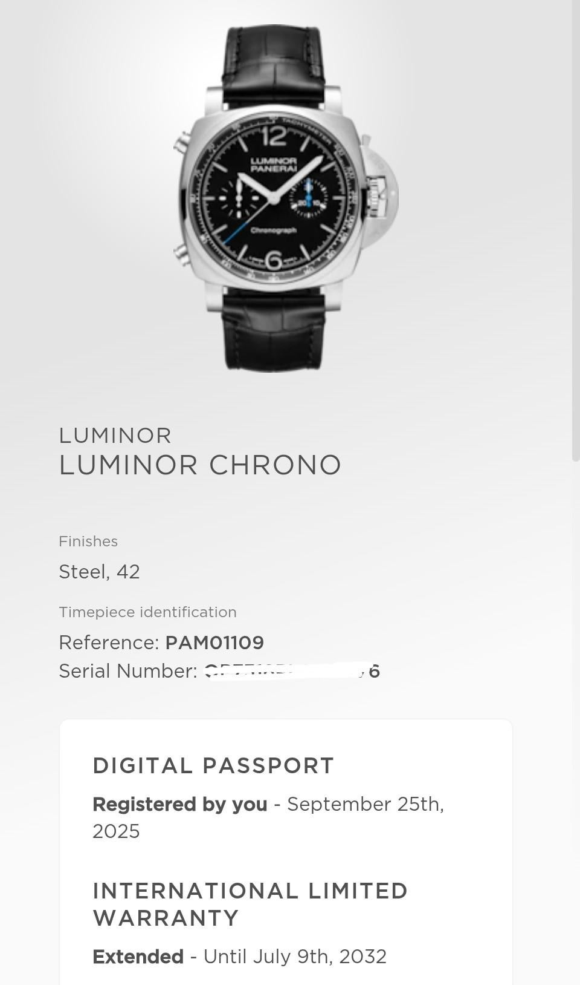Tap Registered by you text
580x985 pixels.
point(180,804)
